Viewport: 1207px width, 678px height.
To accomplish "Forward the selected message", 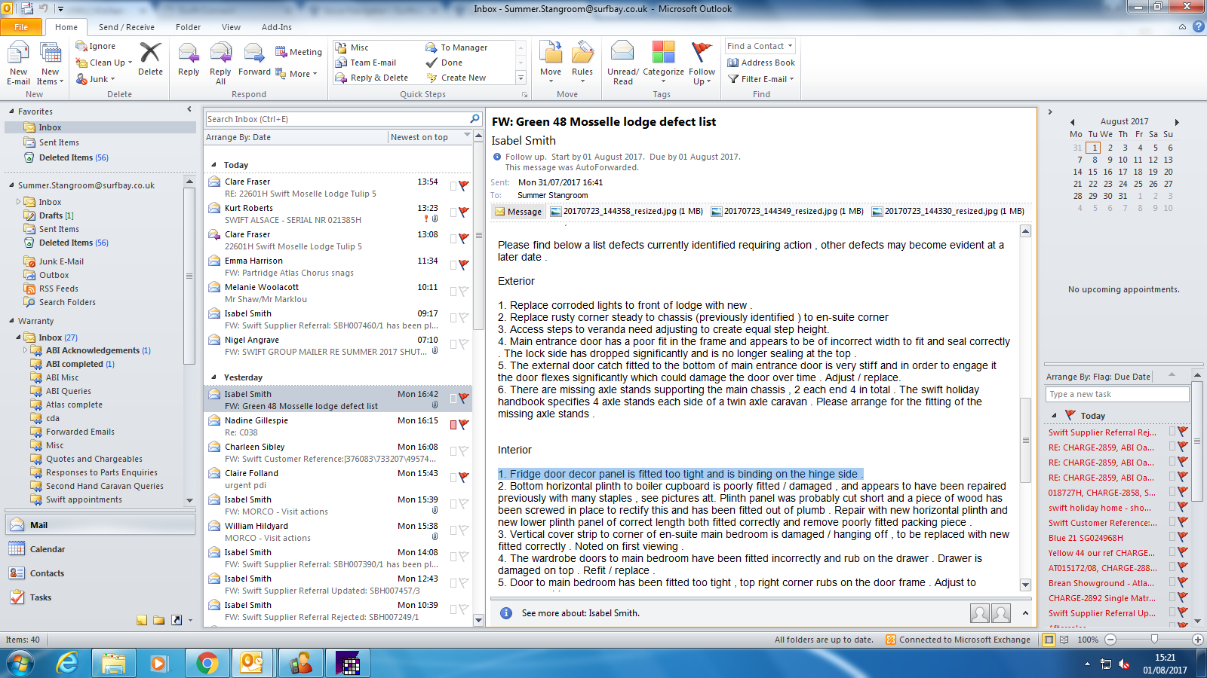I will coord(254,54).
